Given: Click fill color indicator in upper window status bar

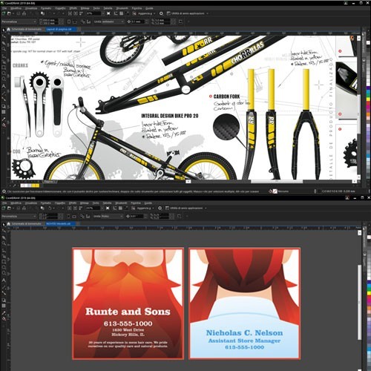Looking at the screenshot, I should tap(275, 191).
